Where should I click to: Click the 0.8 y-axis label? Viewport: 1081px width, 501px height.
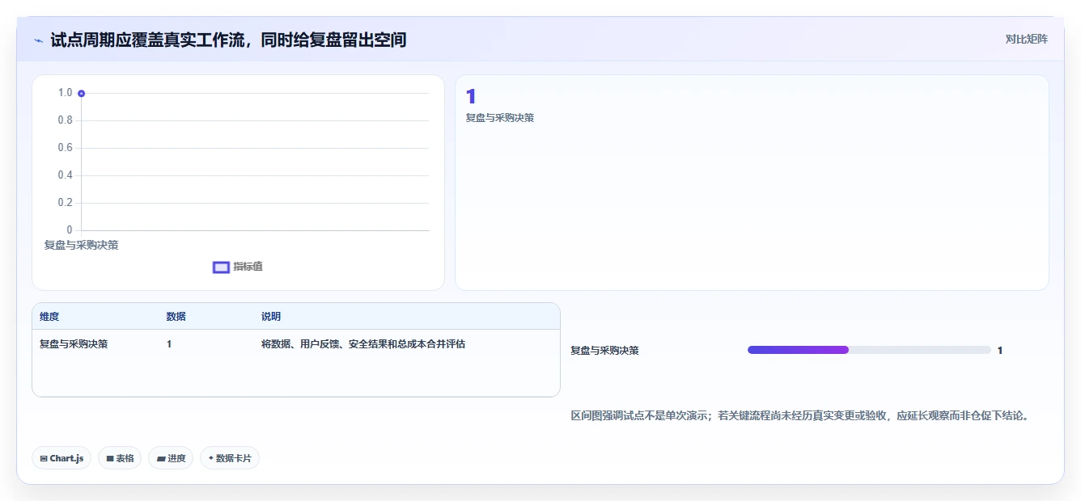click(65, 120)
